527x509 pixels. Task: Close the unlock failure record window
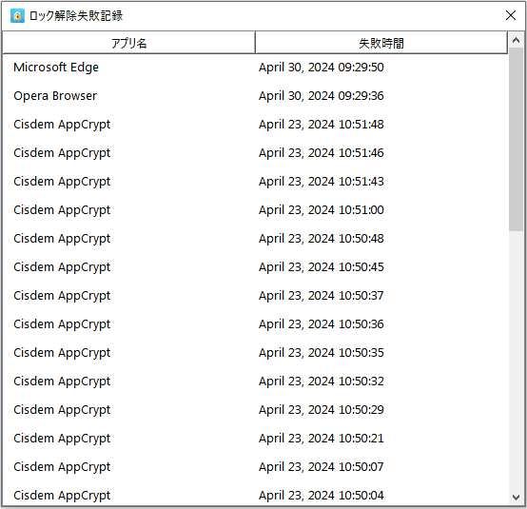click(511, 15)
